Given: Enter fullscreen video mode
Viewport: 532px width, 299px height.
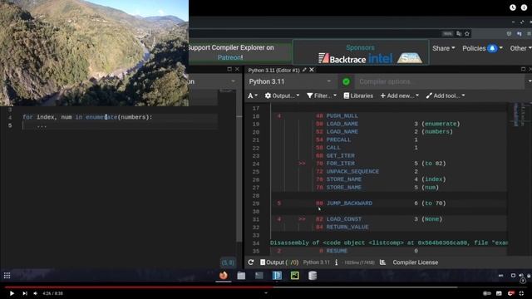Looking at the screenshot, I should click(x=521, y=293).
